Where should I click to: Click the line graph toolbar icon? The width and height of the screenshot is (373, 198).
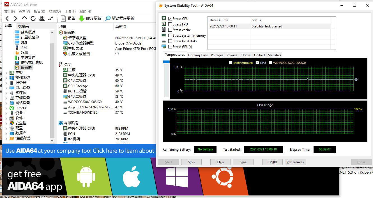50,18
